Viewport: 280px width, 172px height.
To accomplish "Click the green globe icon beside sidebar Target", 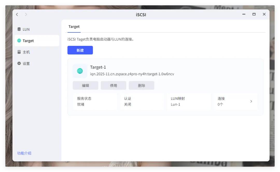I will click(19, 40).
